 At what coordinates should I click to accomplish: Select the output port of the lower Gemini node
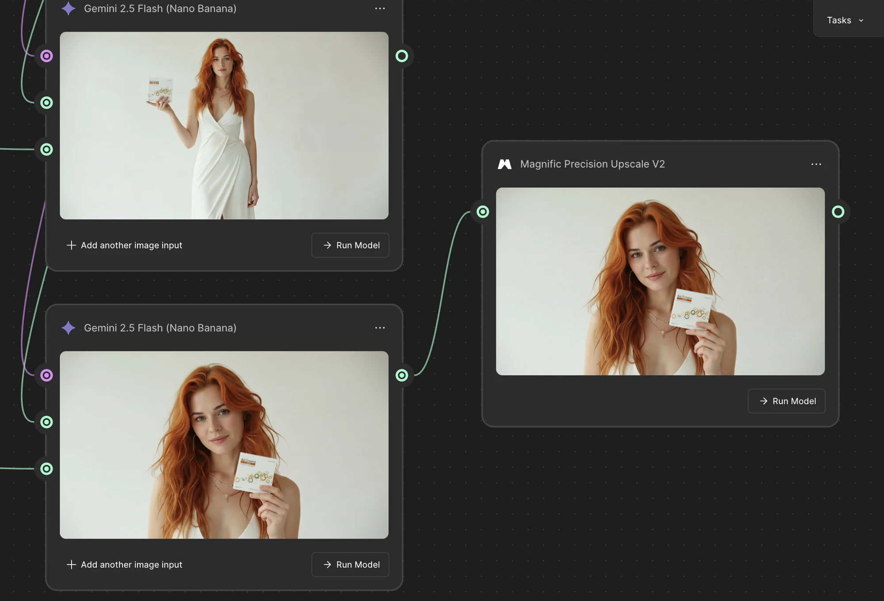(x=401, y=375)
